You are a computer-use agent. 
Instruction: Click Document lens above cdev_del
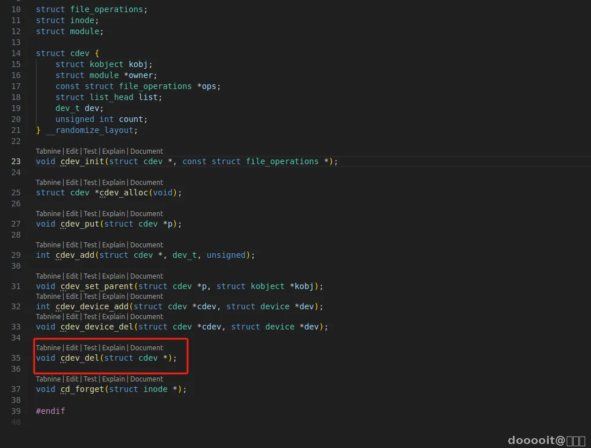click(146, 347)
